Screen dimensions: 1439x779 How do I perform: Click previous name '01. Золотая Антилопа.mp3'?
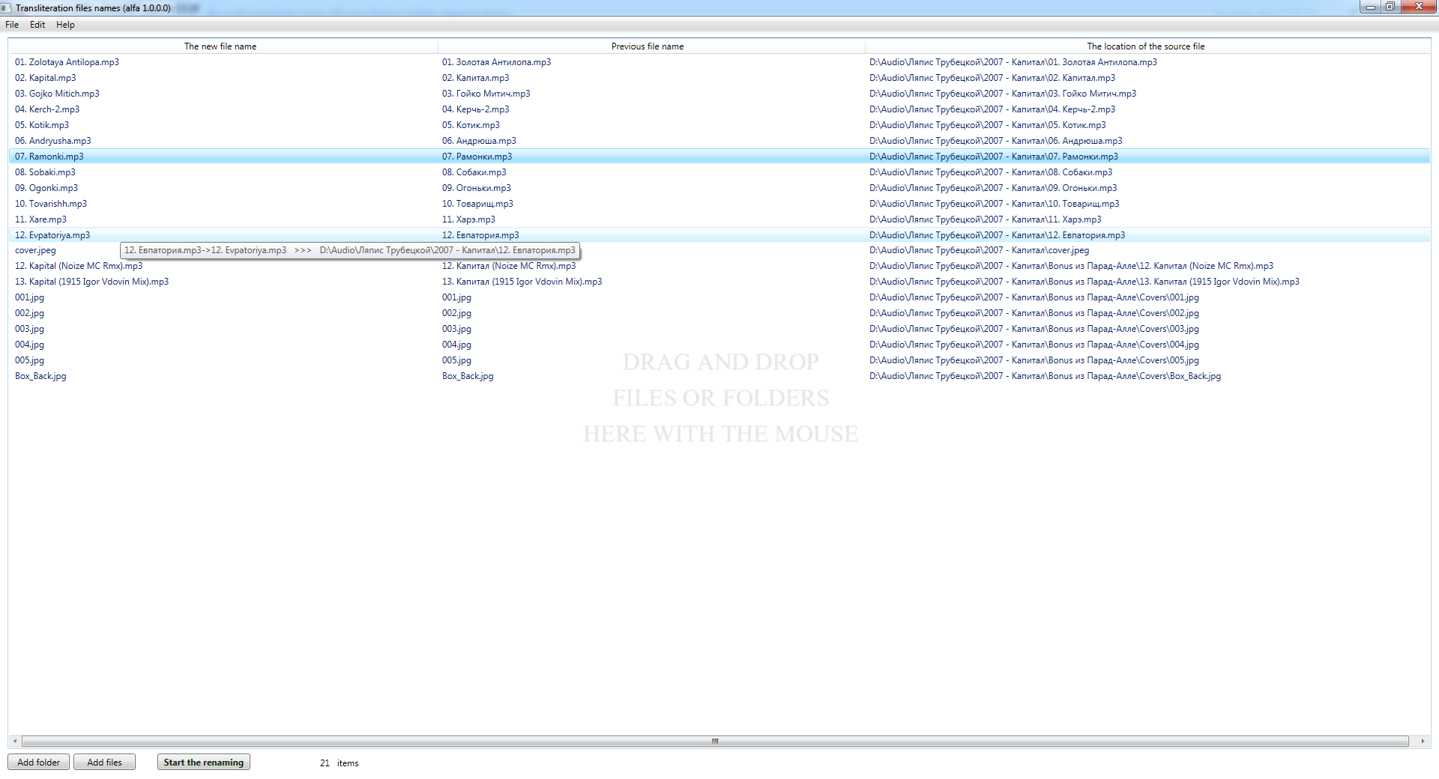496,62
